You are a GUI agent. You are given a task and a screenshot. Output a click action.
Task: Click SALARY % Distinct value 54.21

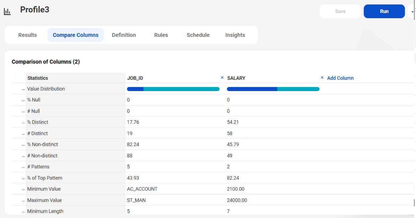tap(233, 122)
